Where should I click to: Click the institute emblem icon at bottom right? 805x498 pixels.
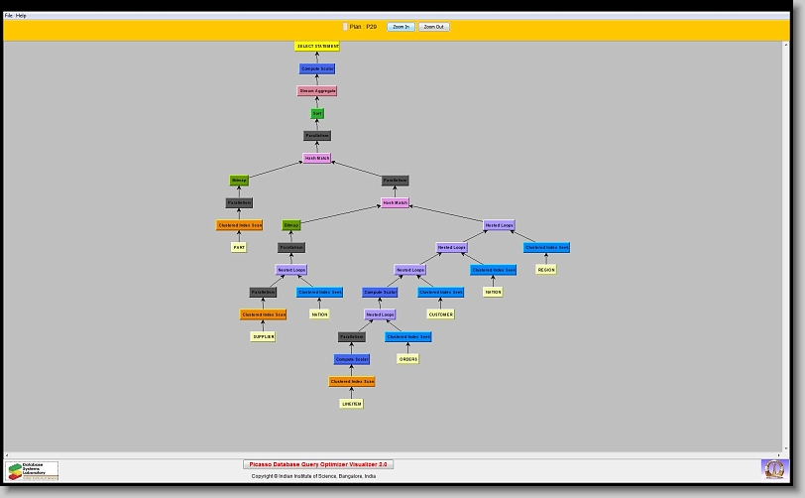pos(773,468)
